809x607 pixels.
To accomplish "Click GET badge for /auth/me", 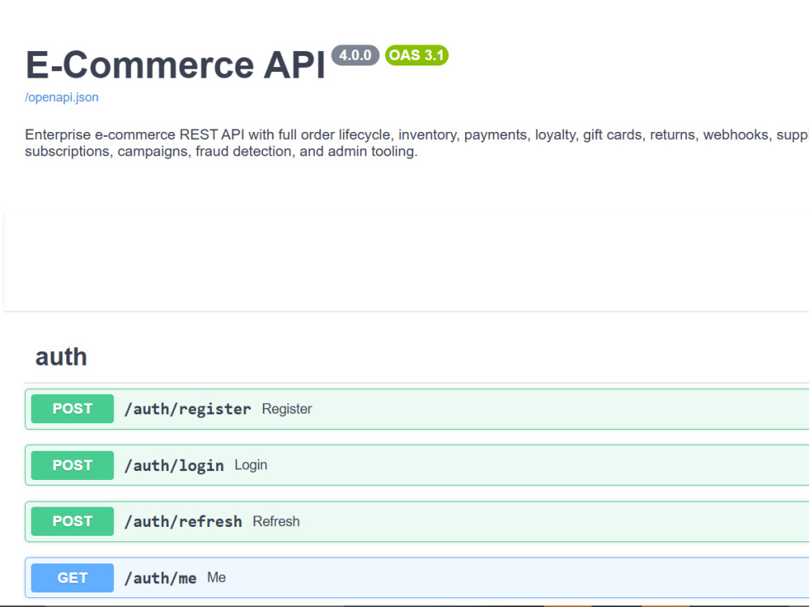I will coord(72,578).
